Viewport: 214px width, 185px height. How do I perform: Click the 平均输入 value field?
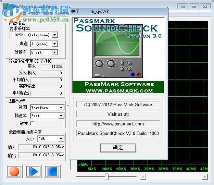pyautogui.click(x=47, y=80)
